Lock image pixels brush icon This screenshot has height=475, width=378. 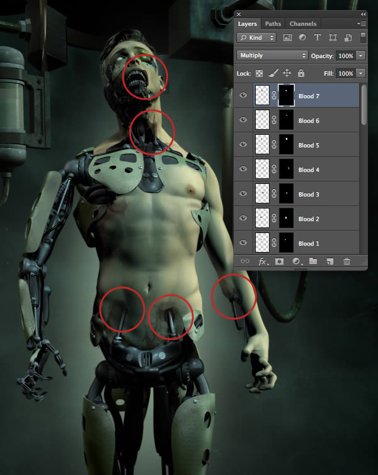click(x=273, y=73)
